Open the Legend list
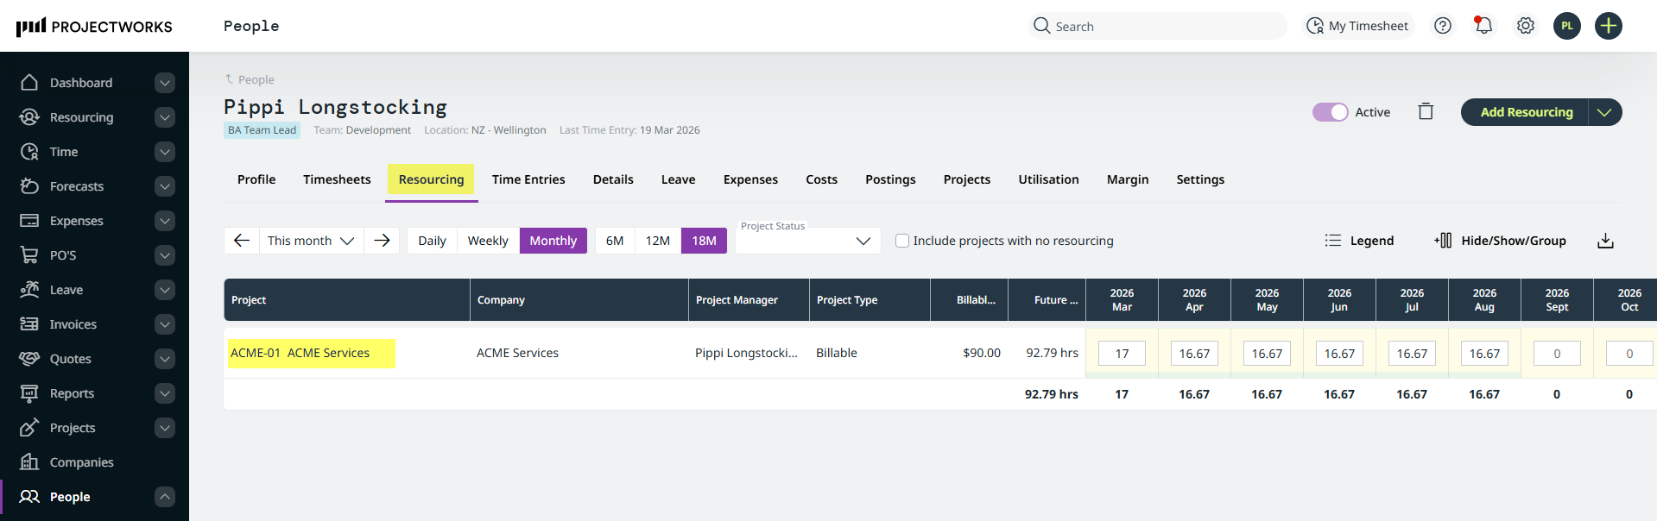This screenshot has width=1657, height=521. click(x=1359, y=241)
